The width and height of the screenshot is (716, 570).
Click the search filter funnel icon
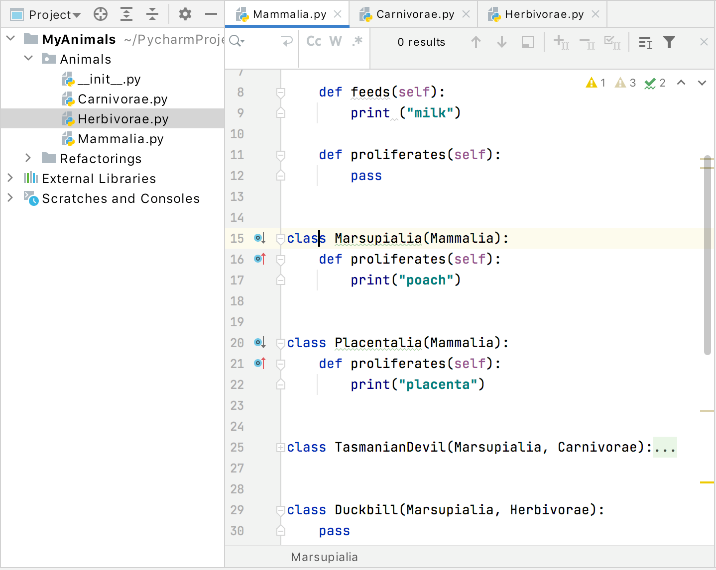[x=669, y=42]
